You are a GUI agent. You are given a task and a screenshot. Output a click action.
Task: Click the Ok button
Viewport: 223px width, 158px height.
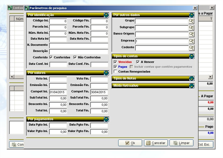tap(130, 143)
